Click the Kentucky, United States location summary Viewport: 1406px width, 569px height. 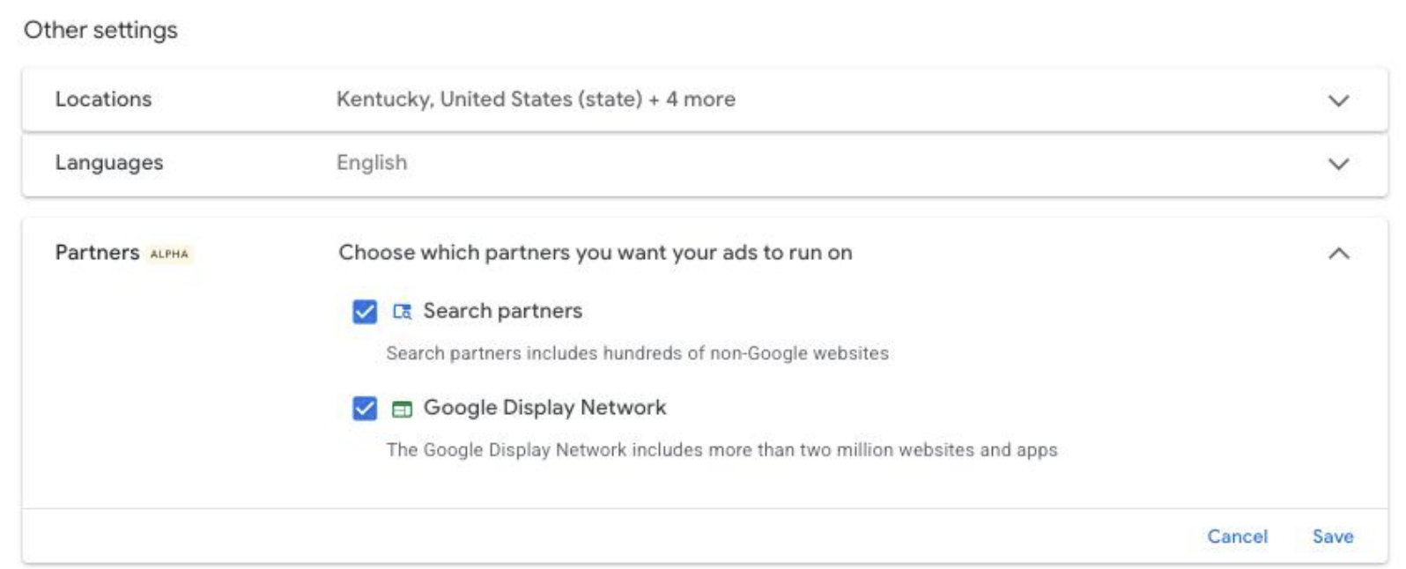[x=536, y=100]
